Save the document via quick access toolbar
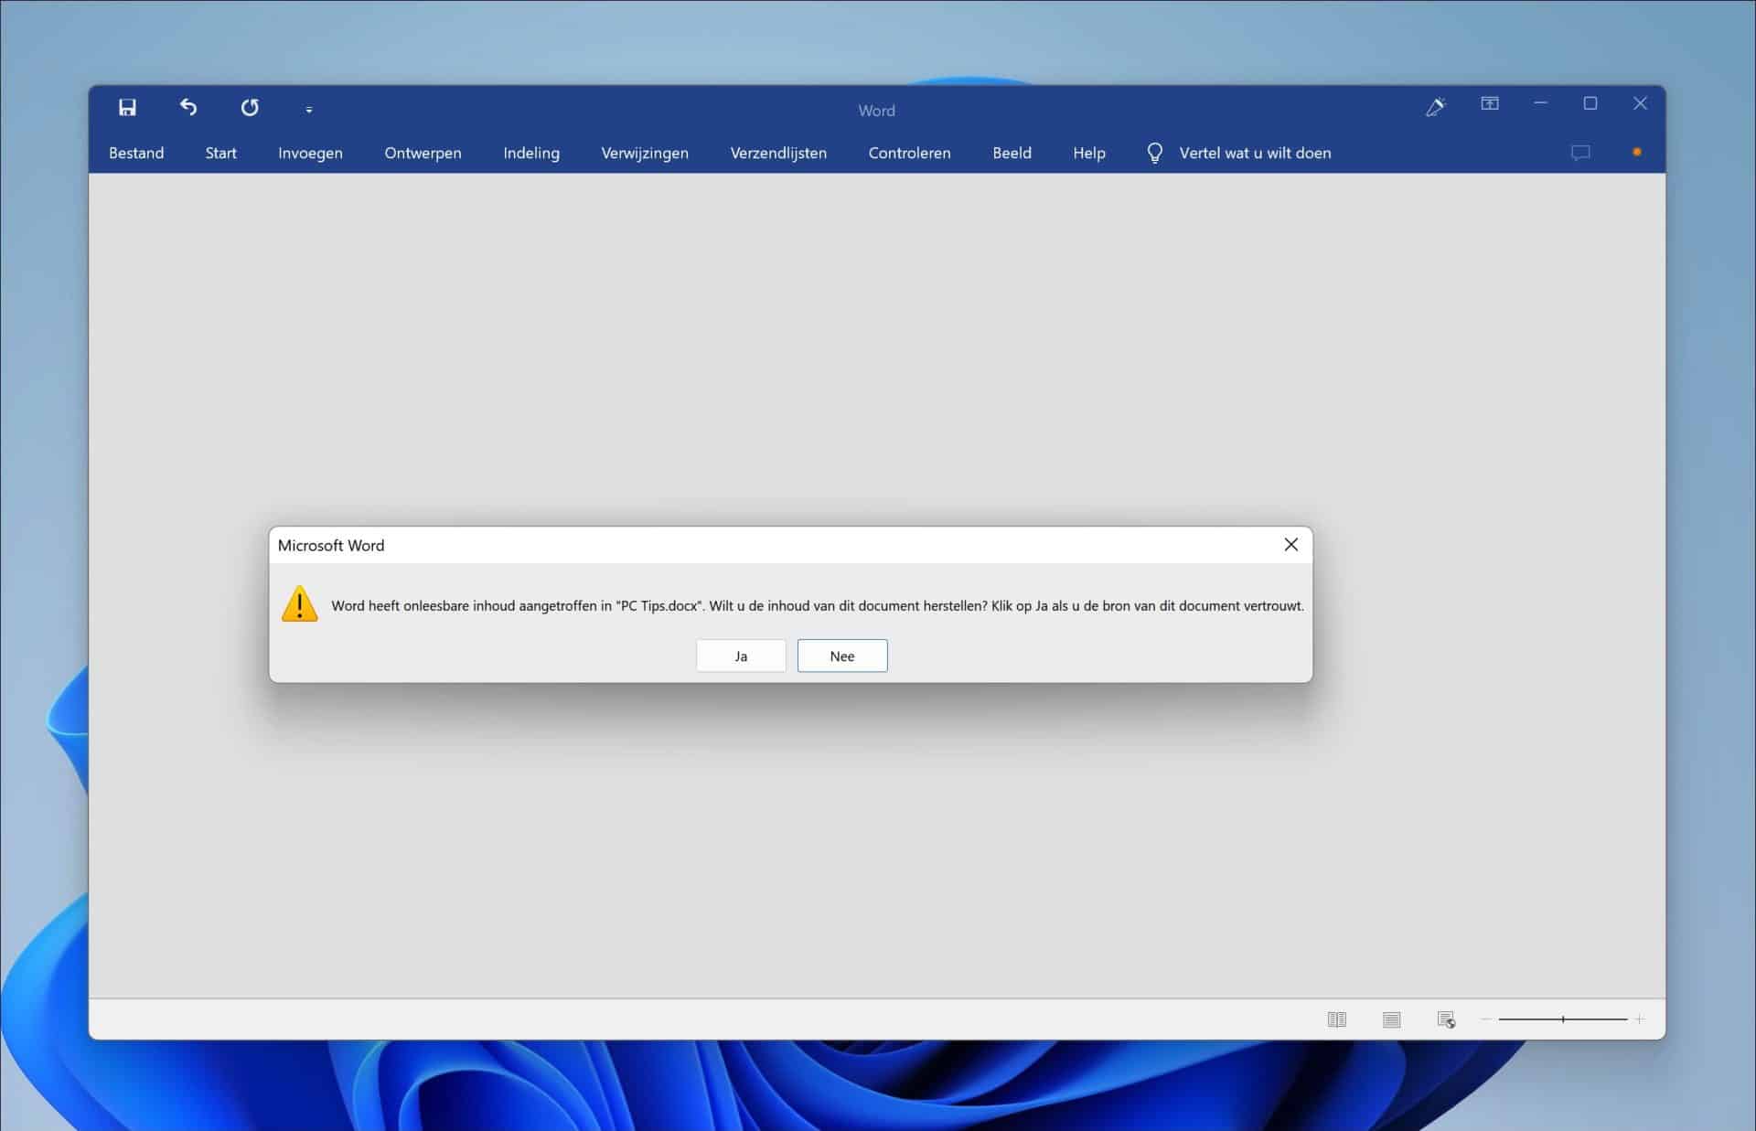1756x1131 pixels. click(127, 108)
